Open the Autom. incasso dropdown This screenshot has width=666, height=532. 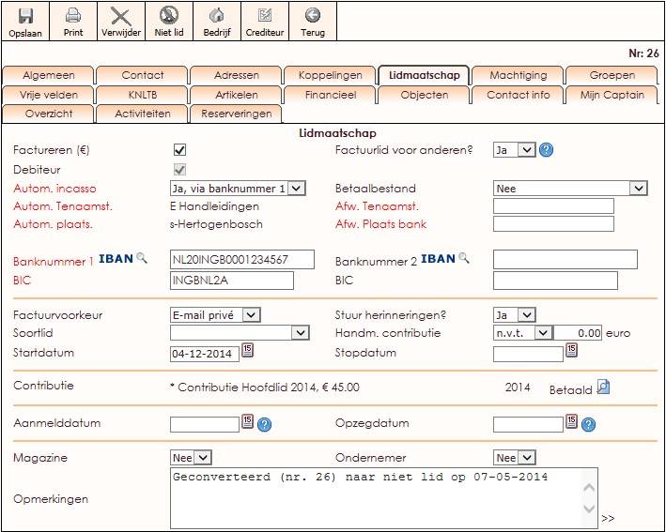pyautogui.click(x=238, y=189)
